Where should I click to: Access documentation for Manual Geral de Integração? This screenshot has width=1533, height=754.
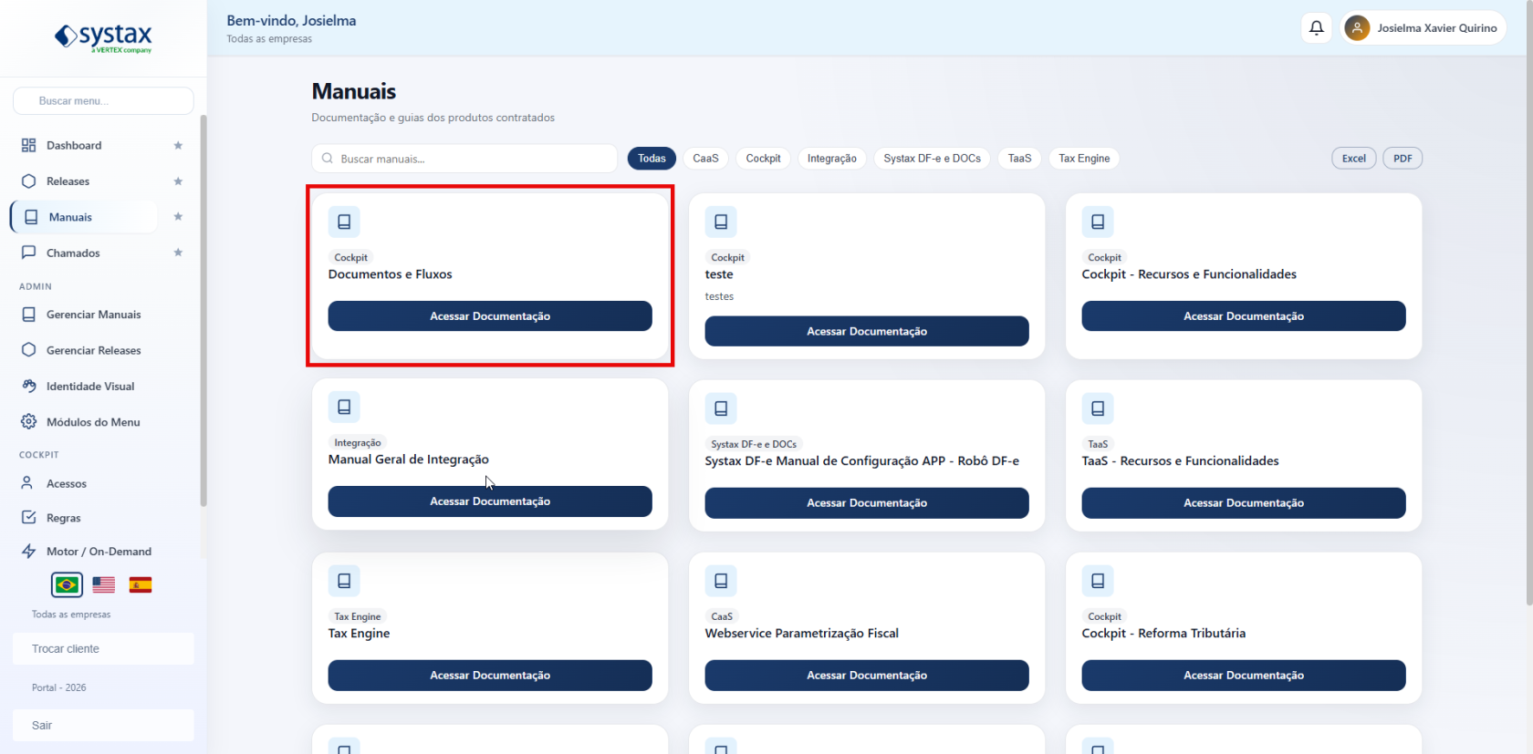coord(490,501)
